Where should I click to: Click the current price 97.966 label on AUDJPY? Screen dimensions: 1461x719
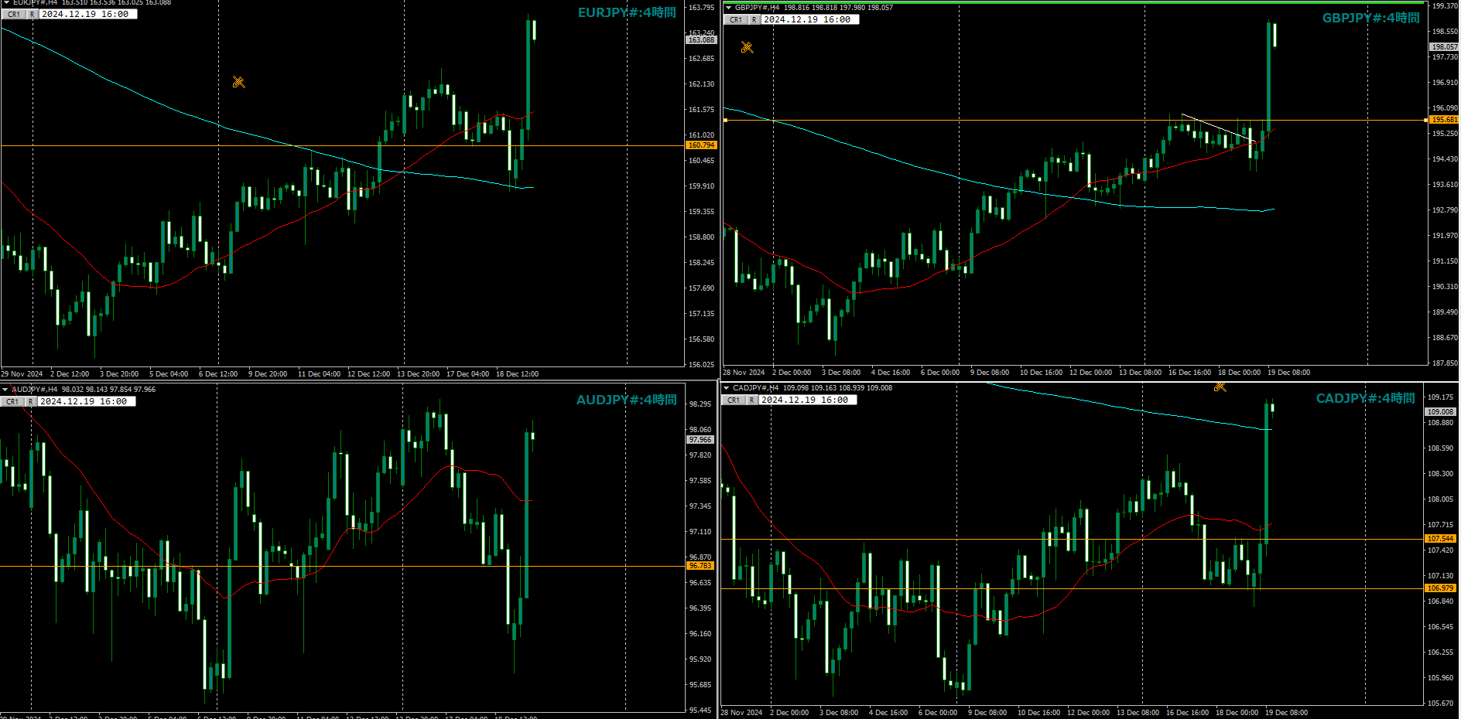(700, 440)
